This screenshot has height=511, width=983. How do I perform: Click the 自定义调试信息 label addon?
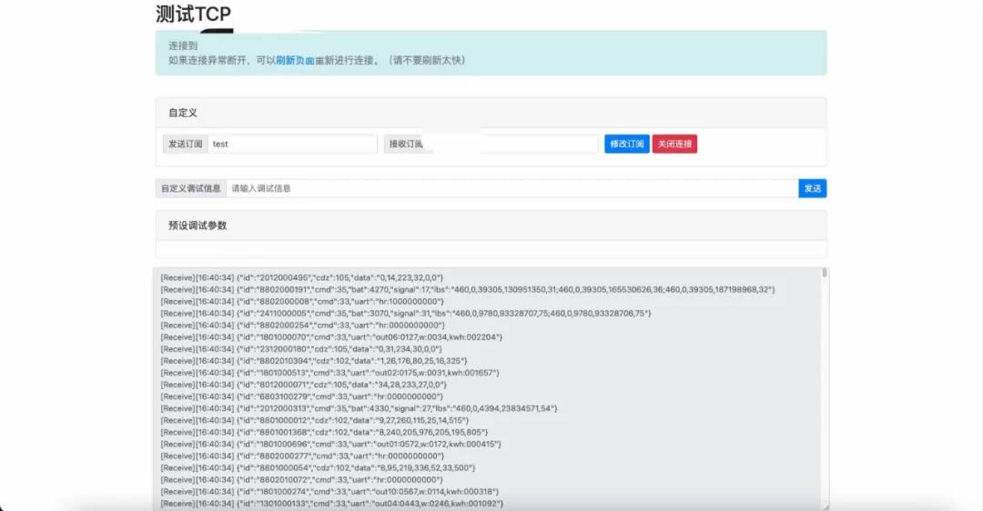coord(191,188)
